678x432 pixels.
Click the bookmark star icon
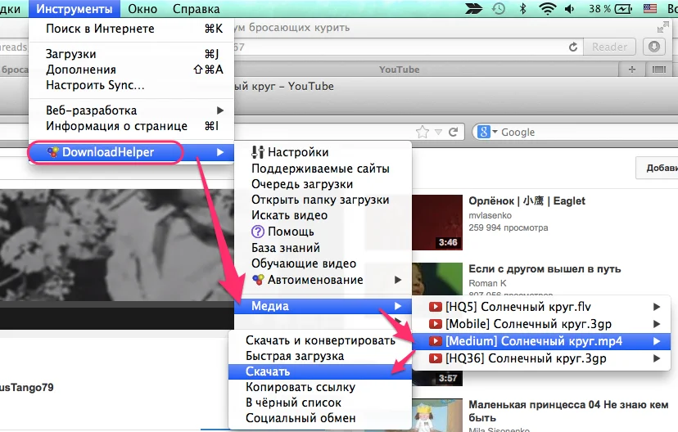(423, 132)
